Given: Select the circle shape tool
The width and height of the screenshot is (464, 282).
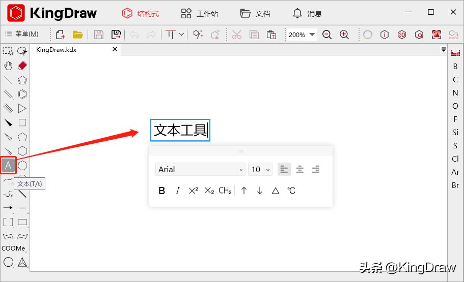Looking at the screenshot, I should [8, 262].
